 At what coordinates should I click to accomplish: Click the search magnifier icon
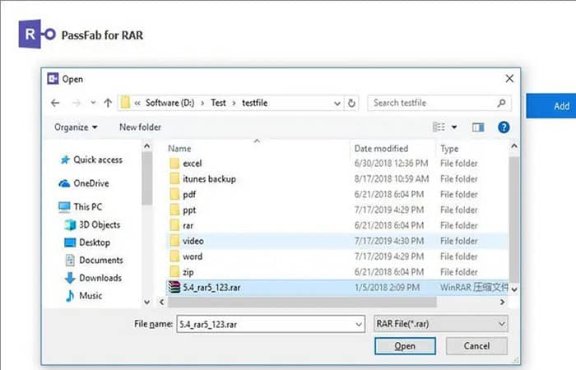click(x=501, y=103)
